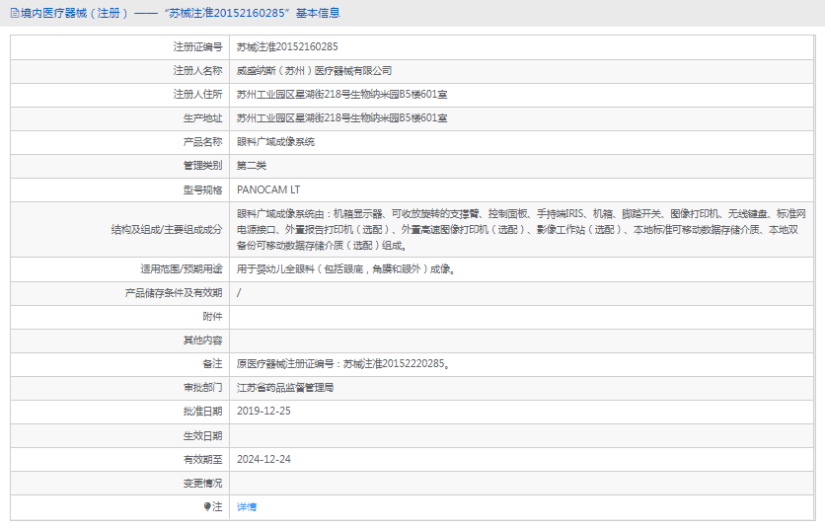Select the text 用于婴幼儿全眼科成像
Image resolution: width=825 pixels, height=529 pixels.
(345, 269)
